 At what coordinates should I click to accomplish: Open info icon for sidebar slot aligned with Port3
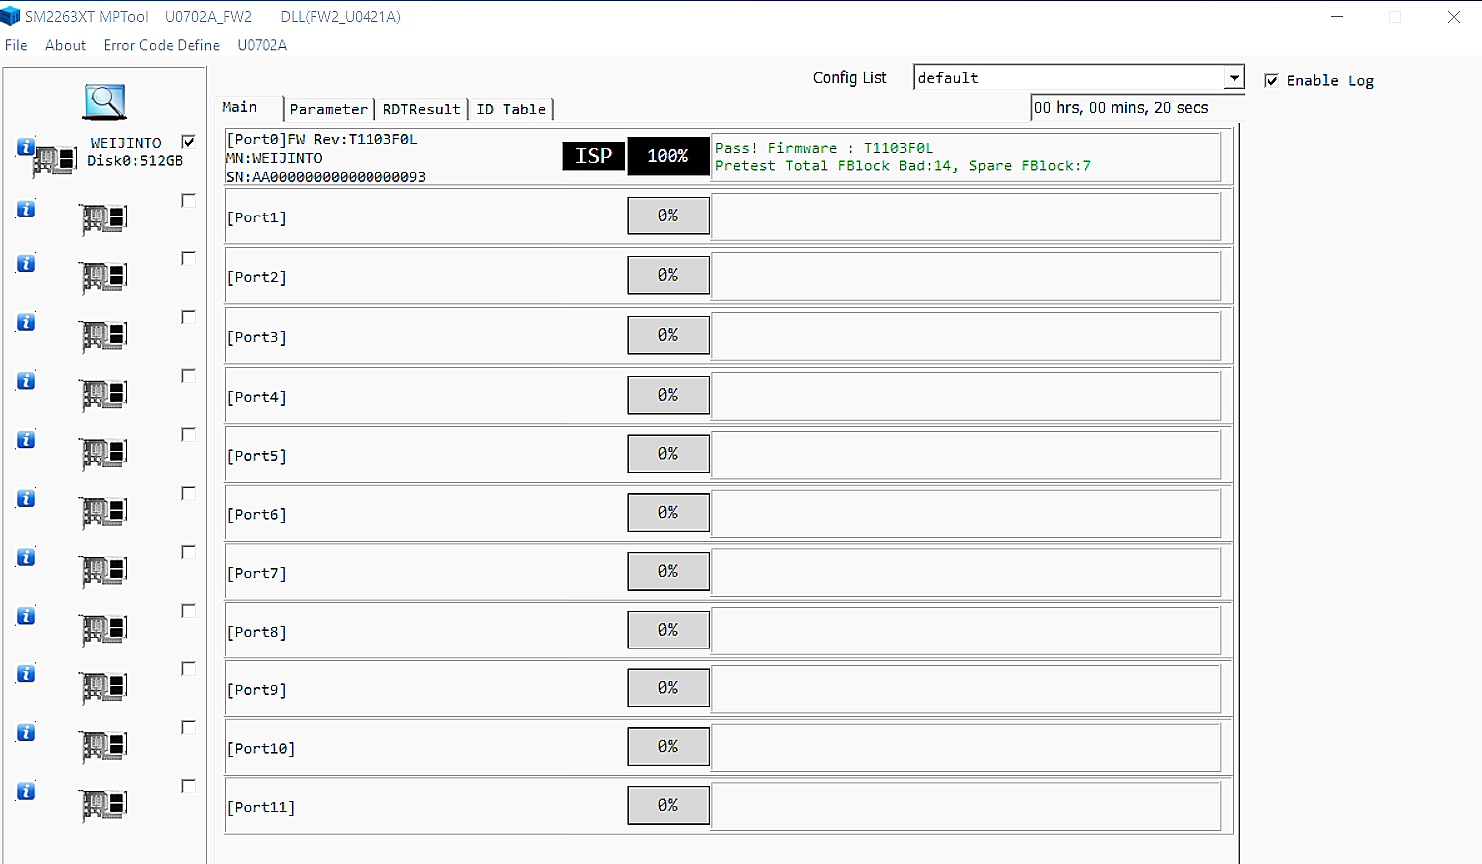pos(26,322)
